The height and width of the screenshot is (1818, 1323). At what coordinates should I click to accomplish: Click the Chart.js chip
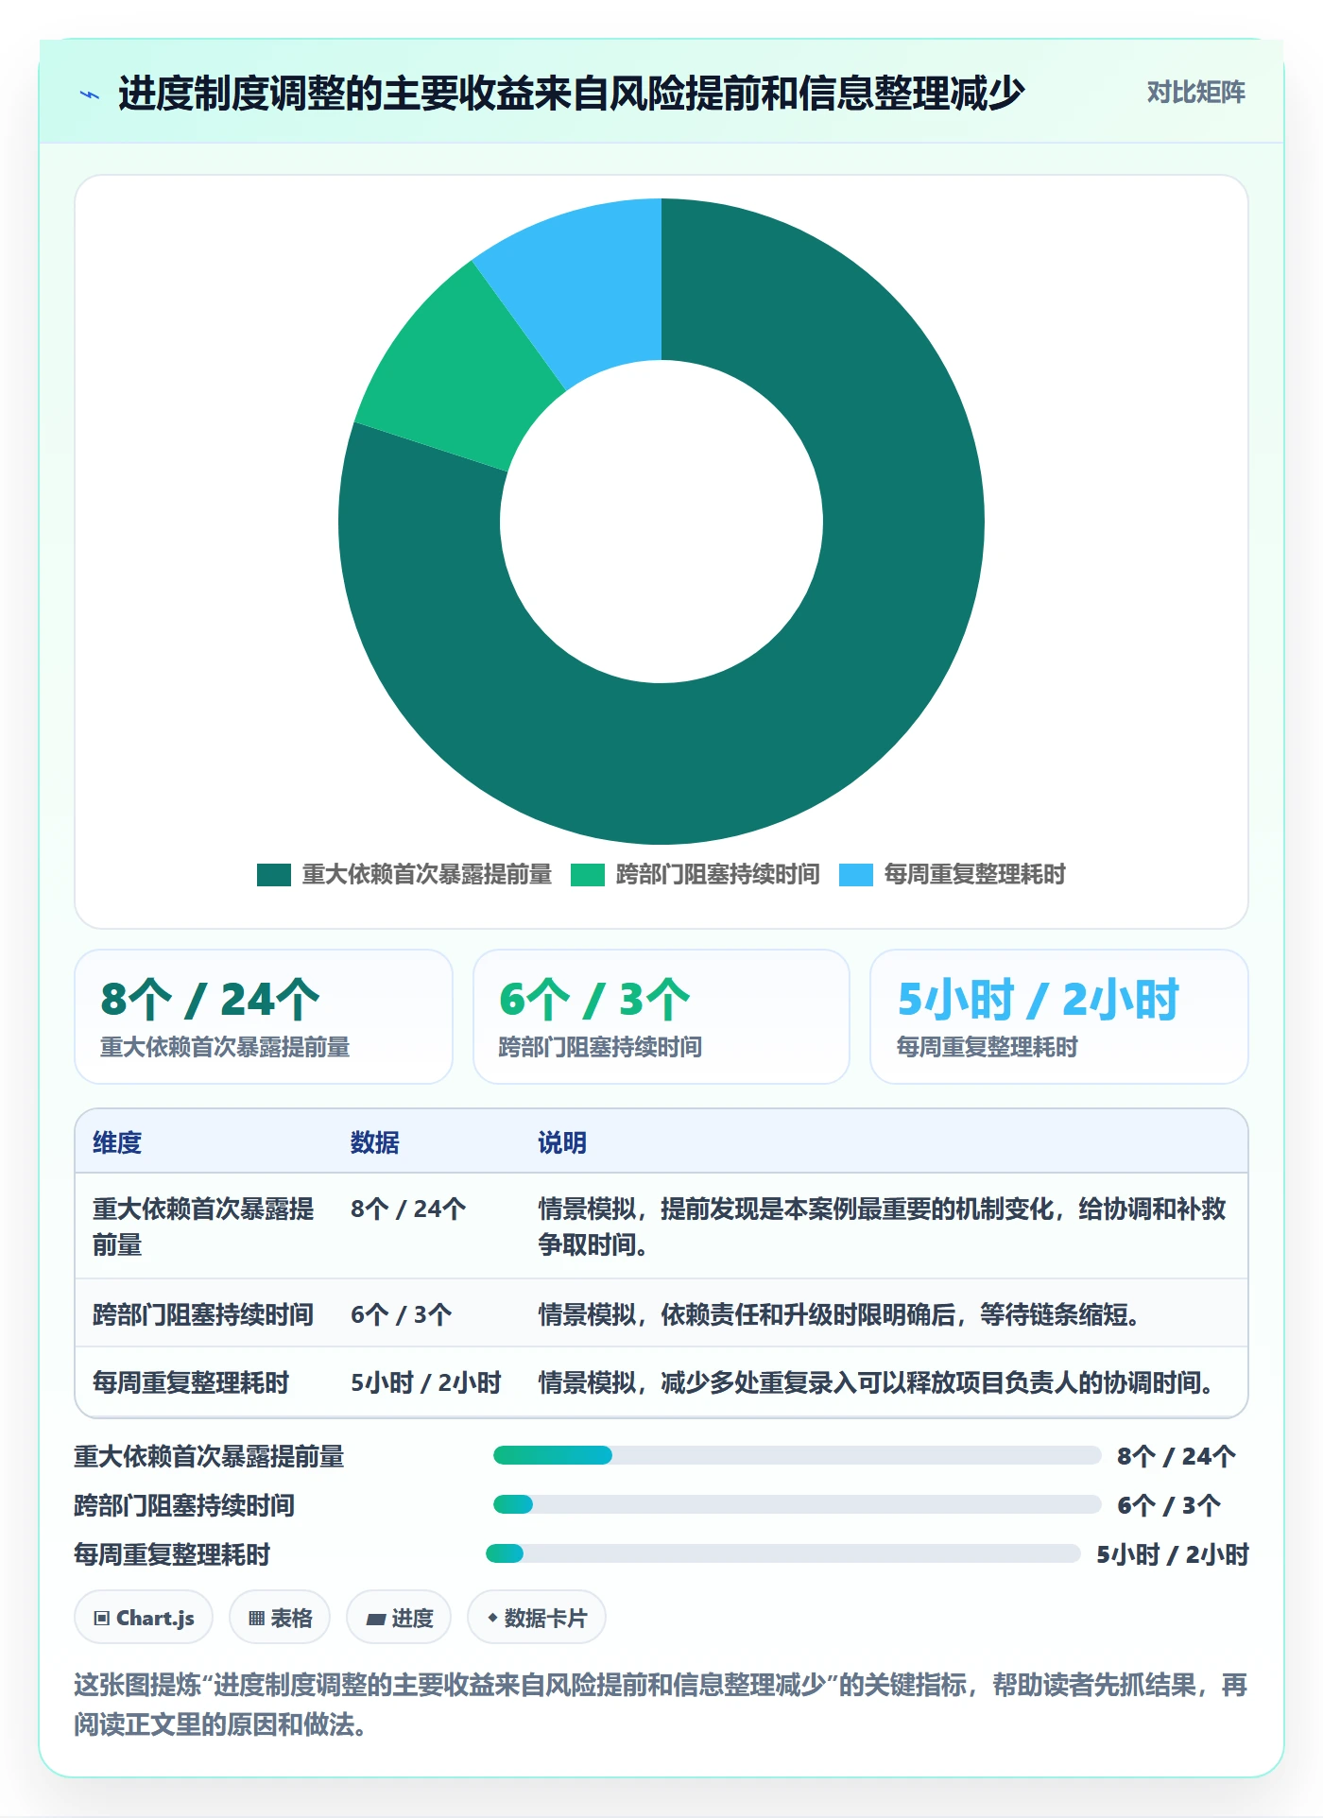click(144, 1618)
